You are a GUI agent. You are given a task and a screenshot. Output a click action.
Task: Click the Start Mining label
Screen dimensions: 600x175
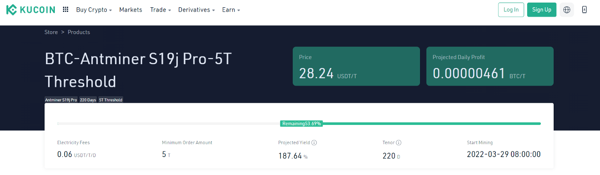(x=480, y=142)
